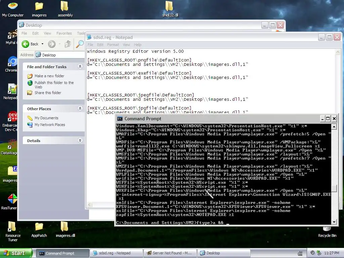Open the imageres zip file icon
344x258 pixels.
tap(11, 174)
